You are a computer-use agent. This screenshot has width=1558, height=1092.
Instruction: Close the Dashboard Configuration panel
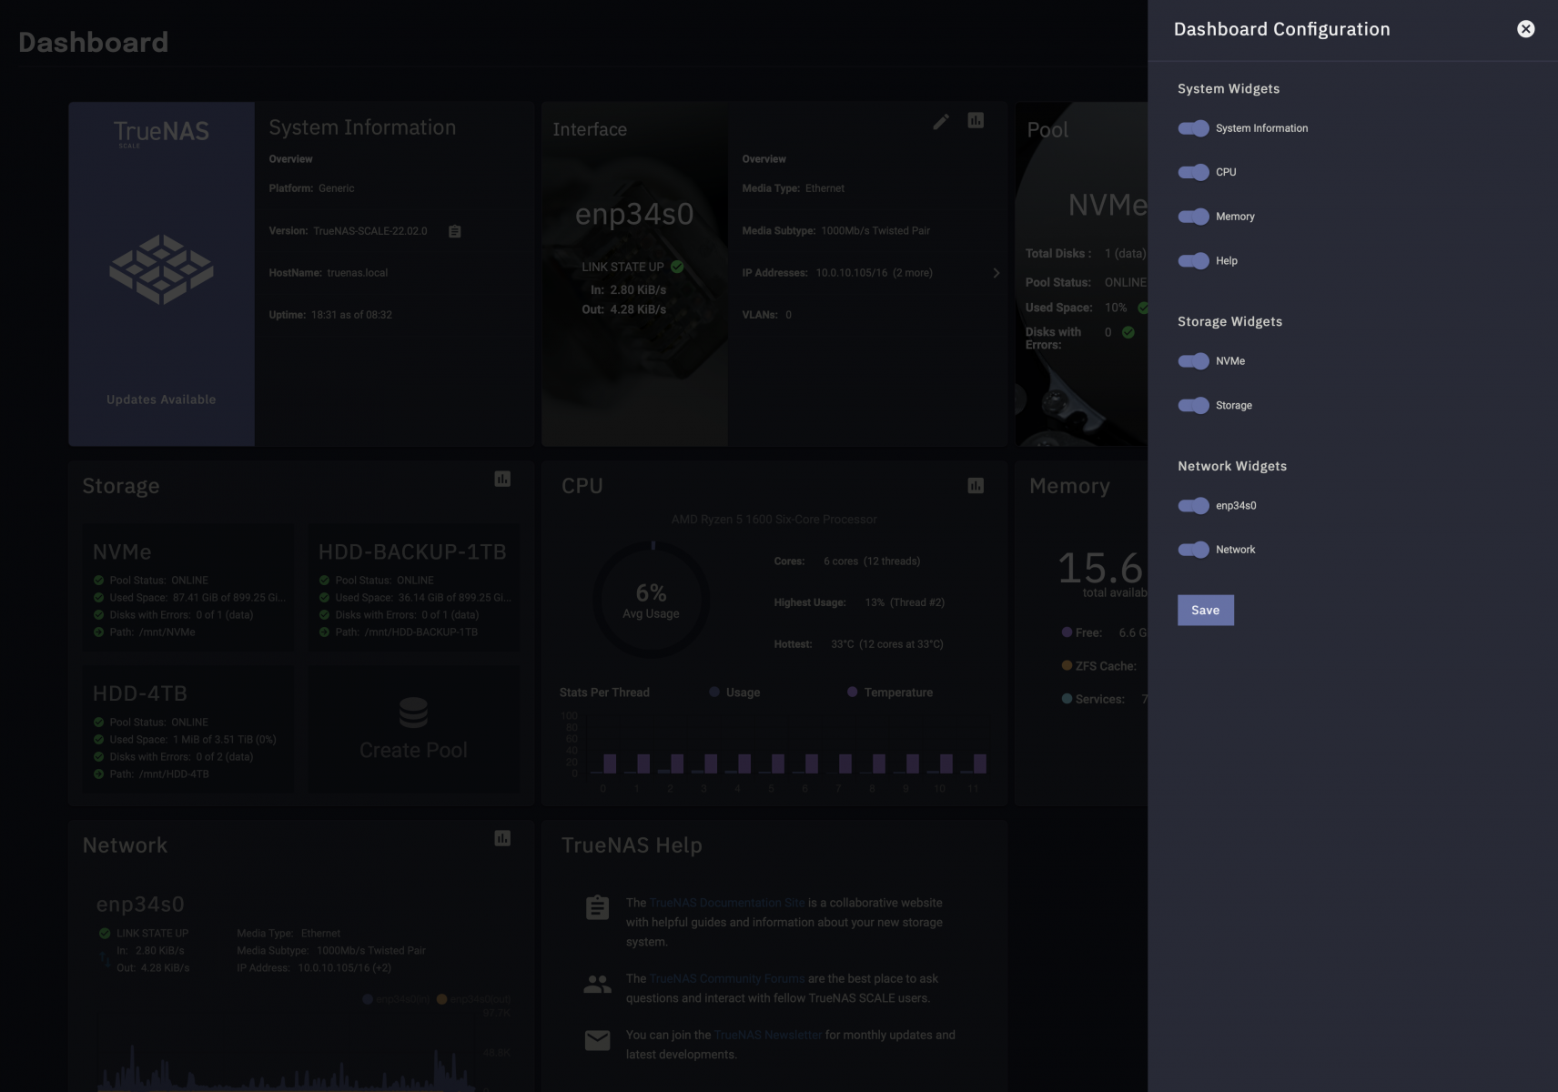pyautogui.click(x=1525, y=29)
